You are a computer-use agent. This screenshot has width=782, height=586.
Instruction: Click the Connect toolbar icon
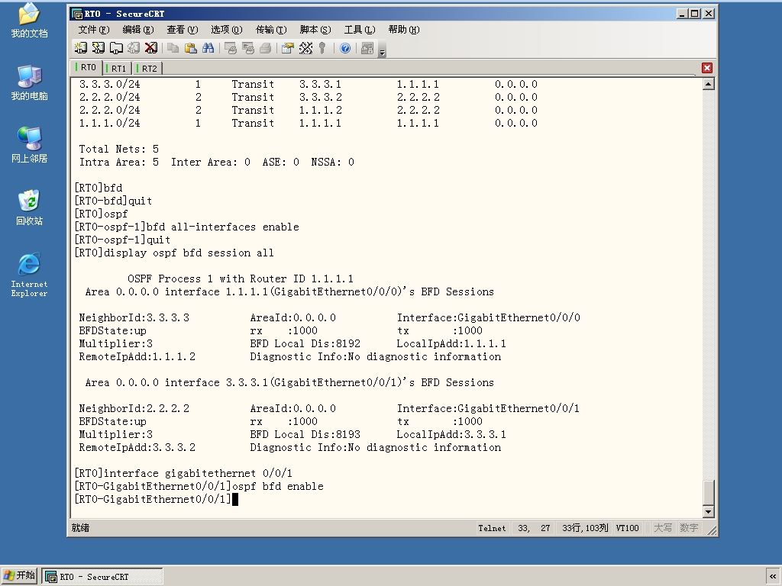tap(81, 48)
